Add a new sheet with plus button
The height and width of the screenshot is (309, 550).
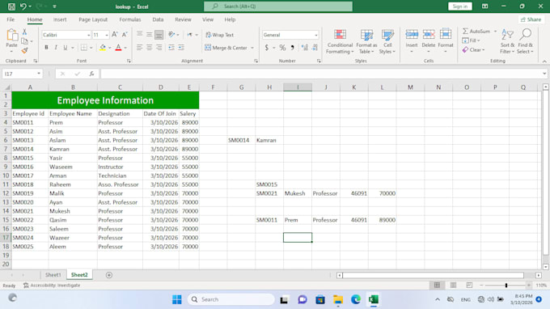[x=109, y=275]
